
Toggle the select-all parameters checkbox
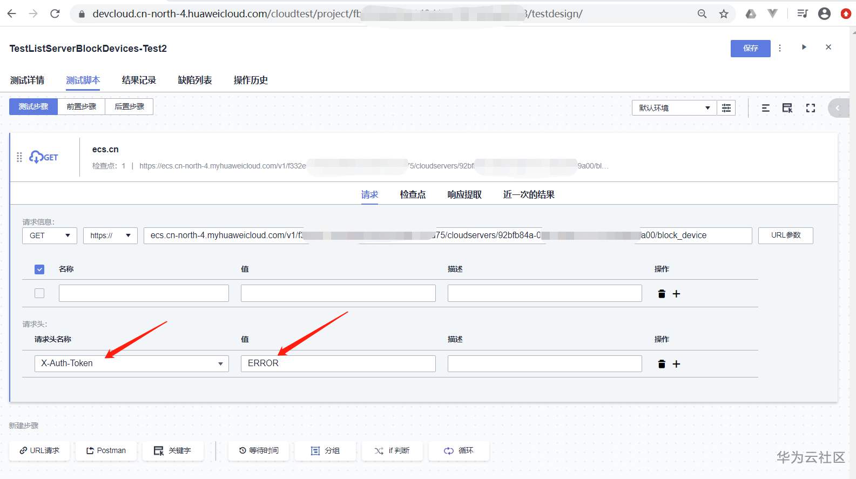point(39,269)
